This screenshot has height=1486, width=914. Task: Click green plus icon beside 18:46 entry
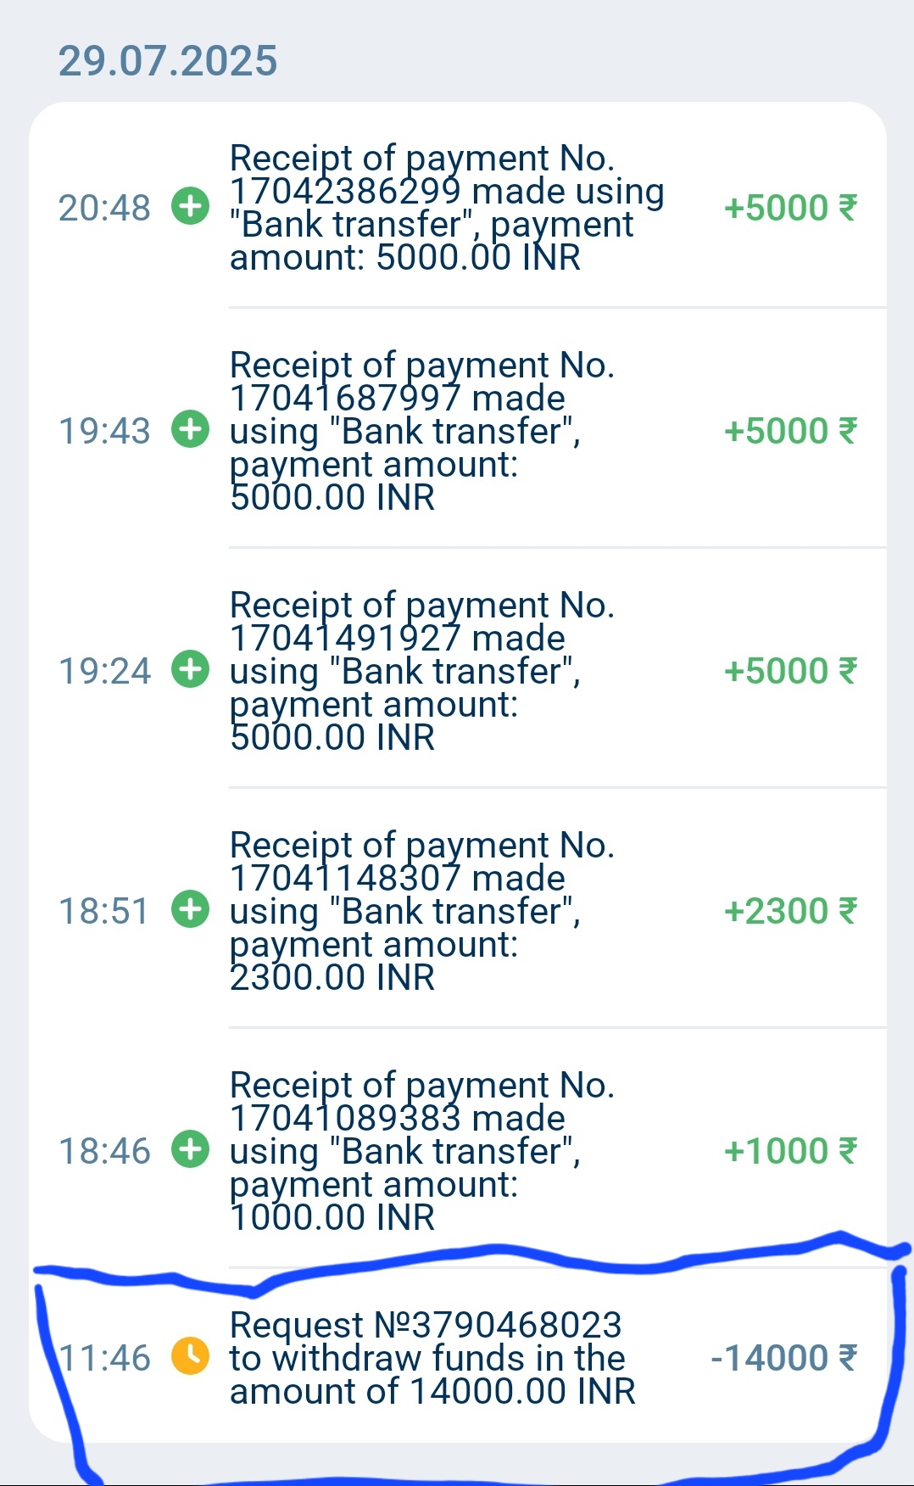coord(190,1149)
